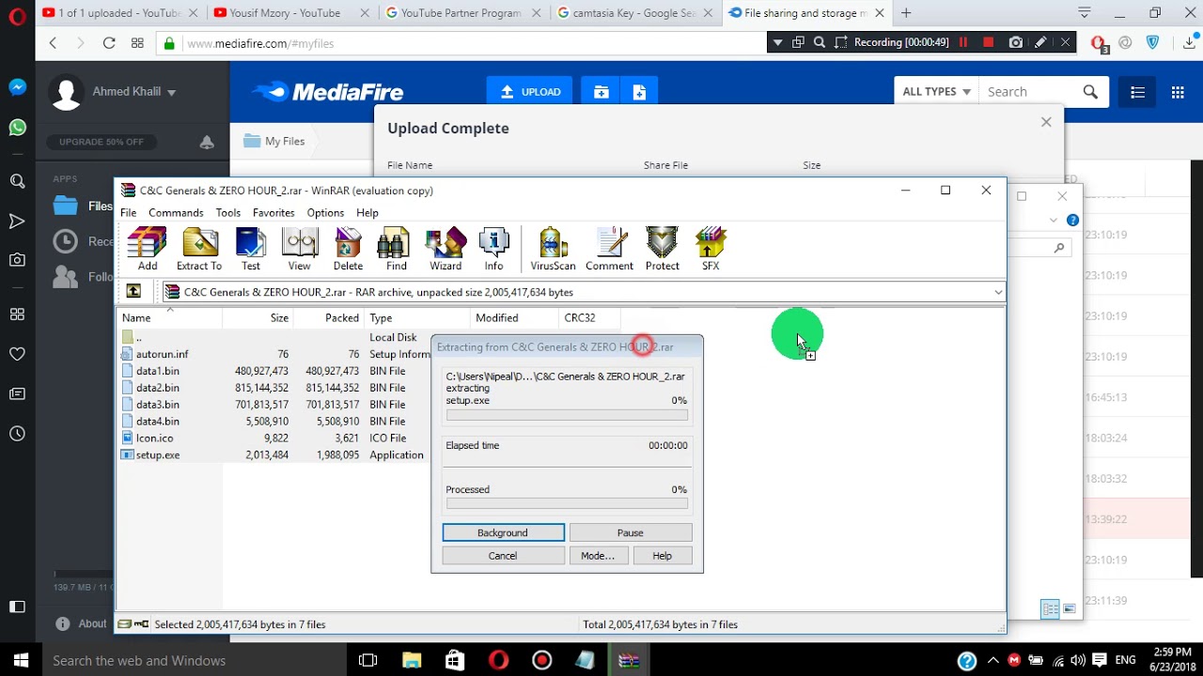Image resolution: width=1203 pixels, height=676 pixels.
Task: Click Help in the extraction dialog
Action: point(663,556)
